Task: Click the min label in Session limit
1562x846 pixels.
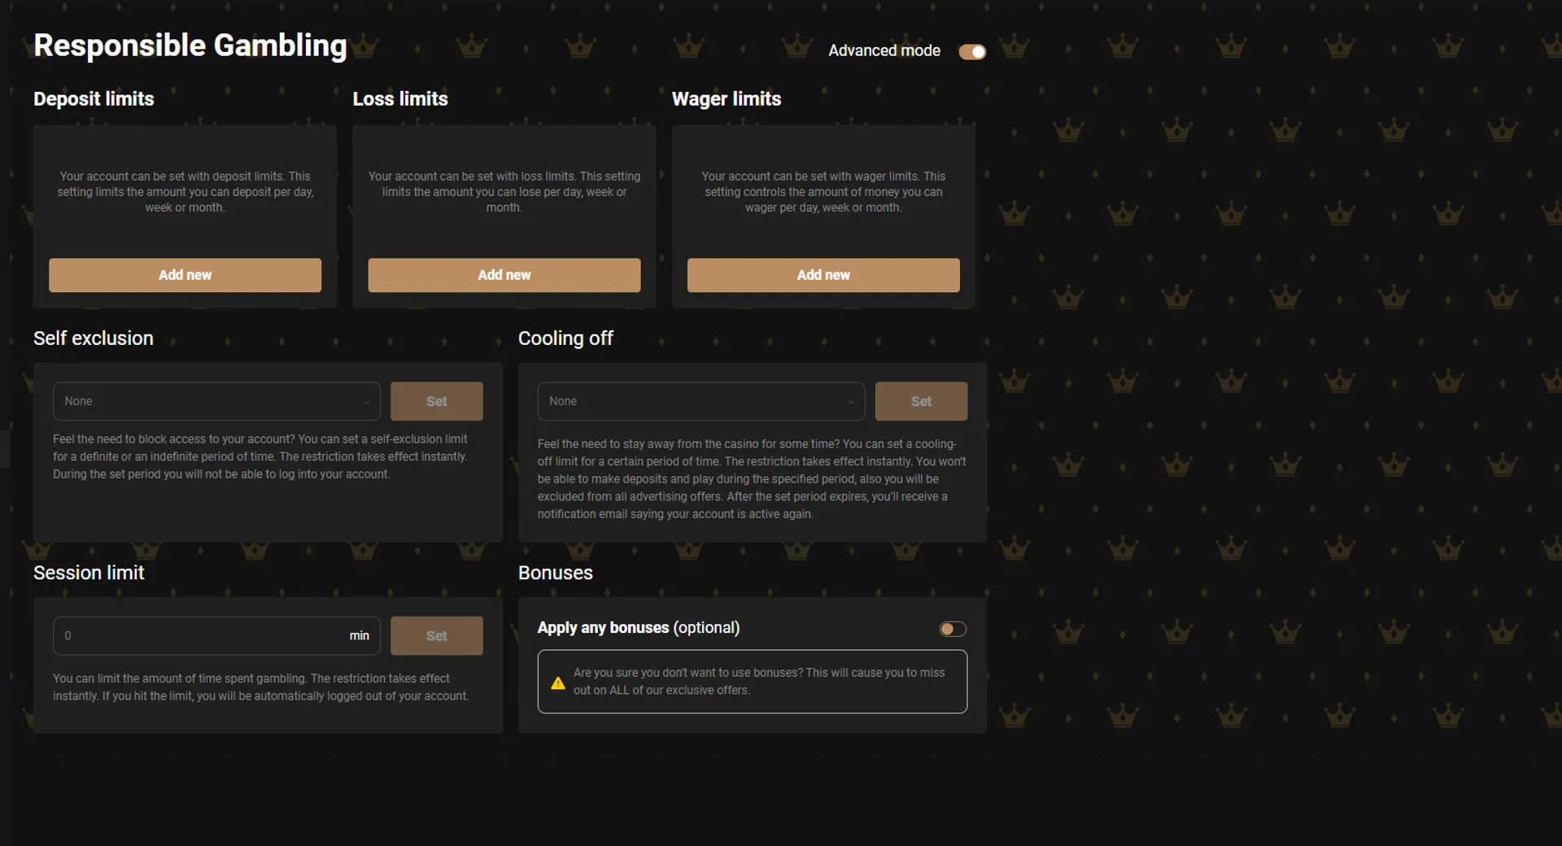Action: coord(359,635)
